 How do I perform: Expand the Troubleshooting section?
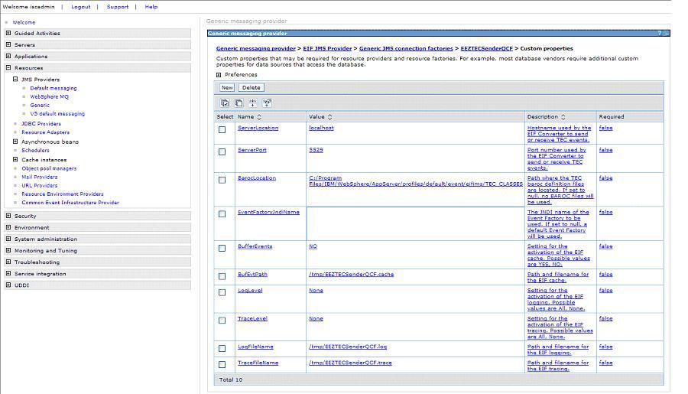point(8,262)
